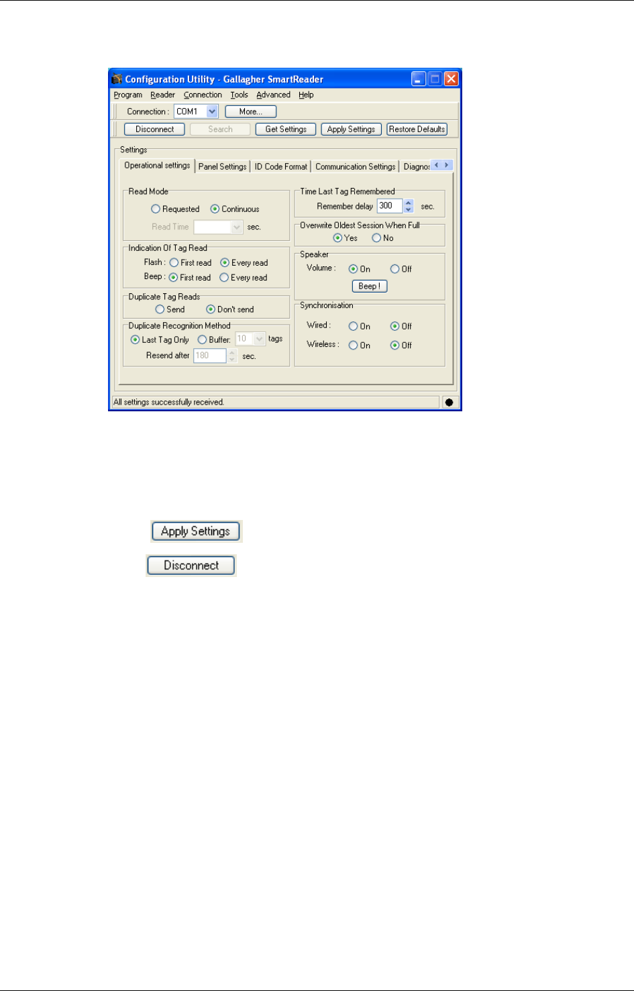Switch to Communication Settings tab
The height and width of the screenshot is (991, 634).
(356, 167)
